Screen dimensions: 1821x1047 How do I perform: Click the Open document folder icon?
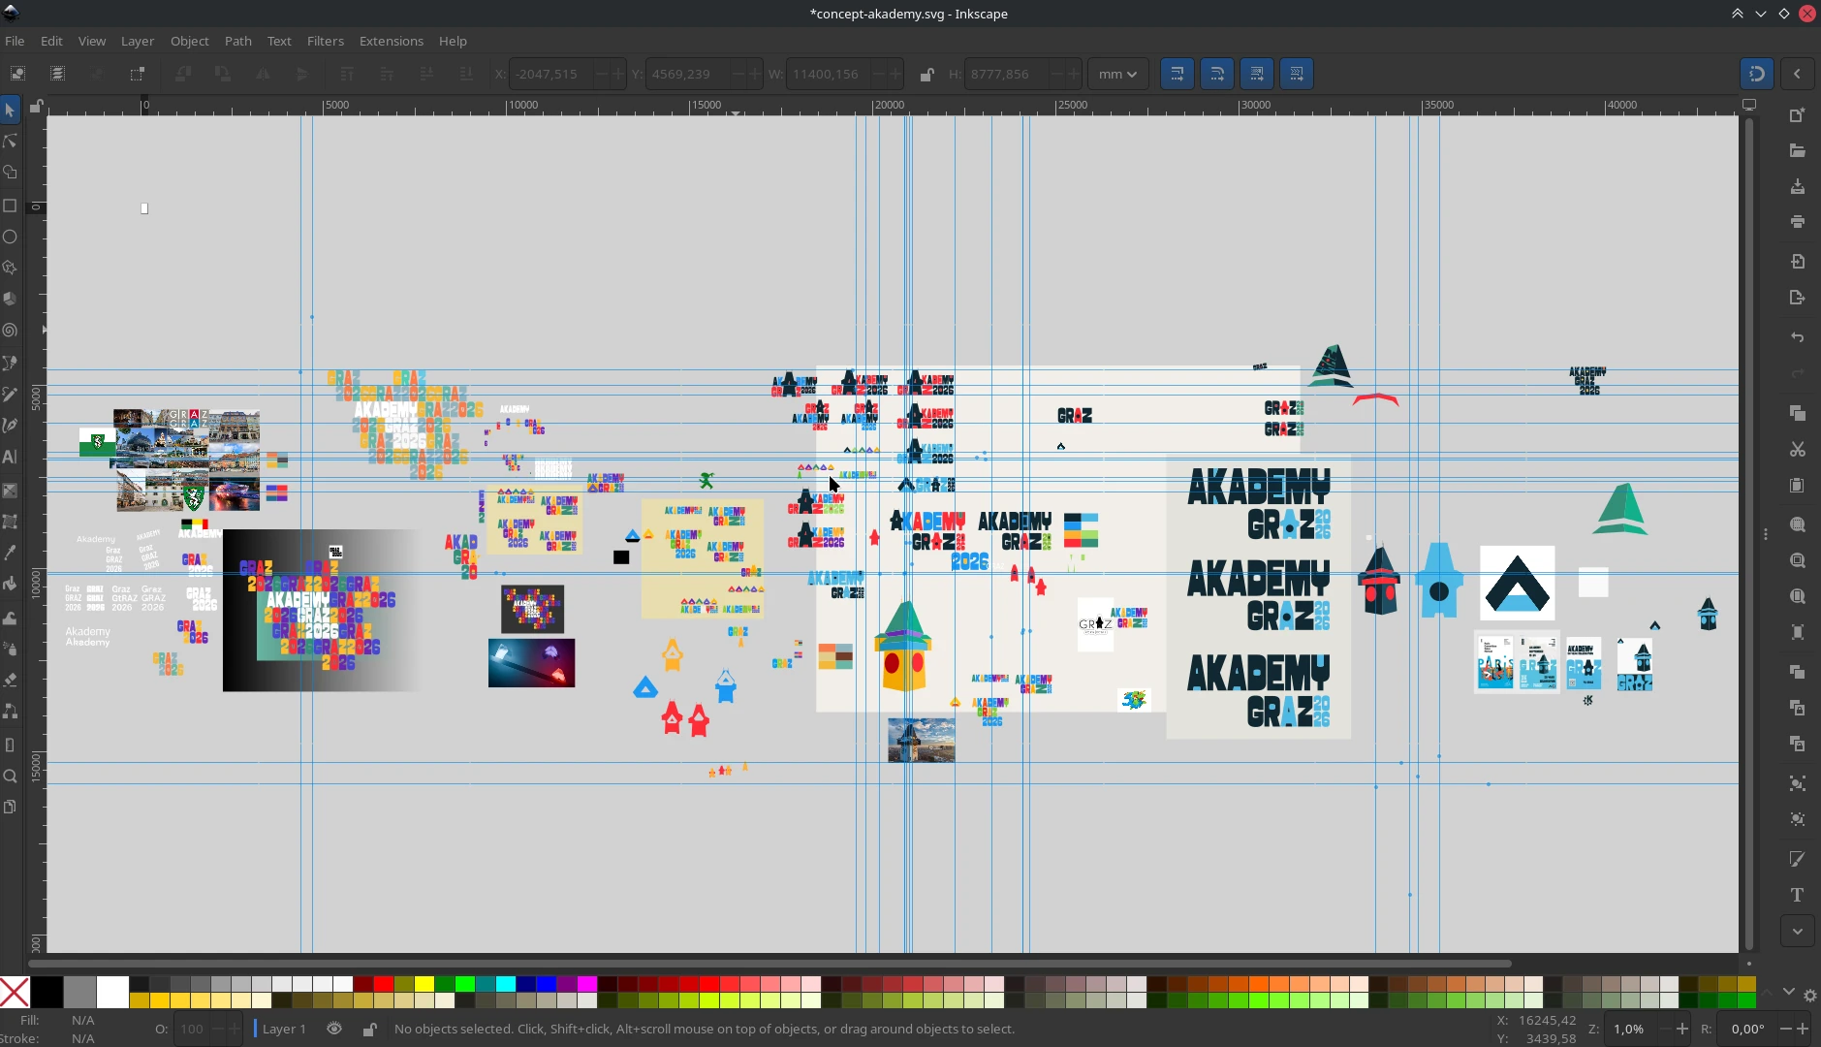point(1798,150)
